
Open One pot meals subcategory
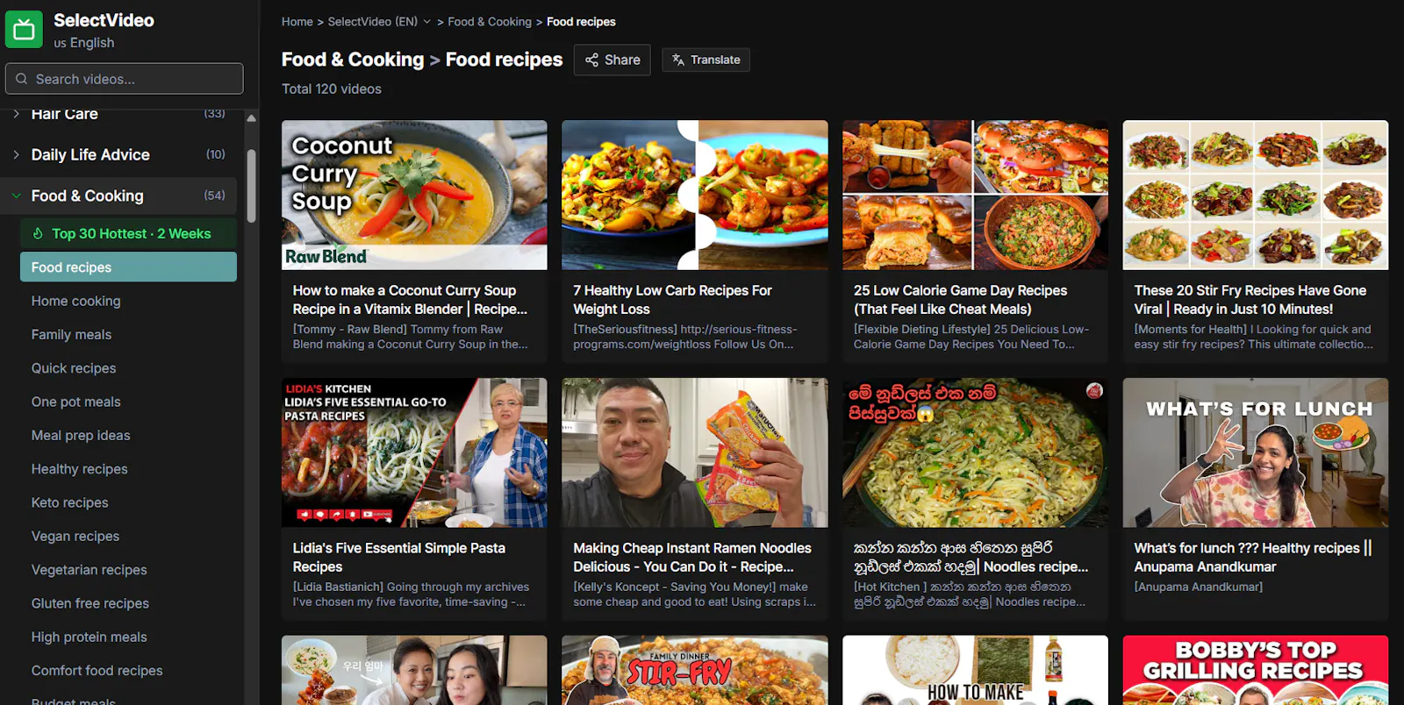[76, 402]
